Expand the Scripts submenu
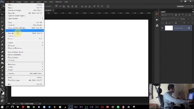The image size is (194, 109). pos(25,67)
